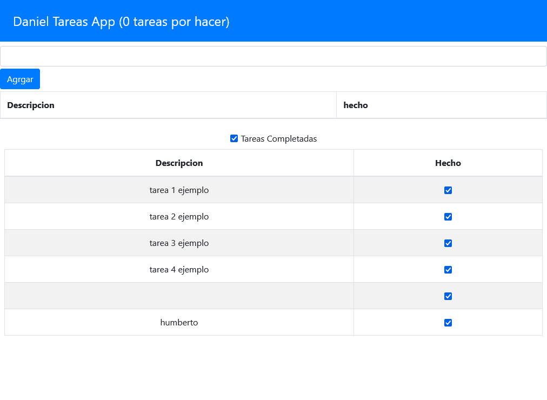Click the Descripcion header of the completed tasks table

click(179, 163)
